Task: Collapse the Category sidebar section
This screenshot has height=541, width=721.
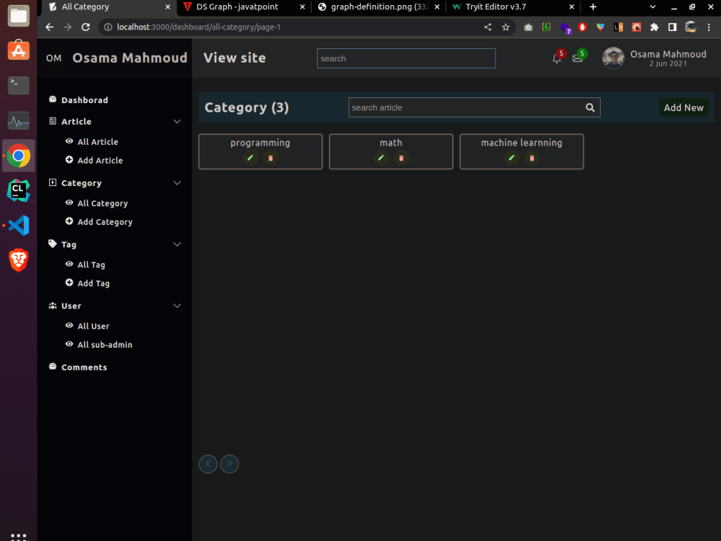Action: click(x=177, y=183)
